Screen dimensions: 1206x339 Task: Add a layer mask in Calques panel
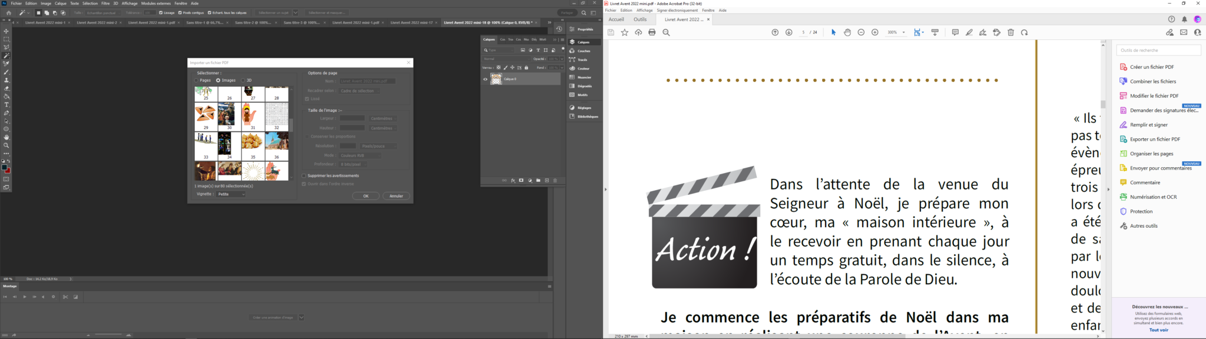(x=521, y=181)
